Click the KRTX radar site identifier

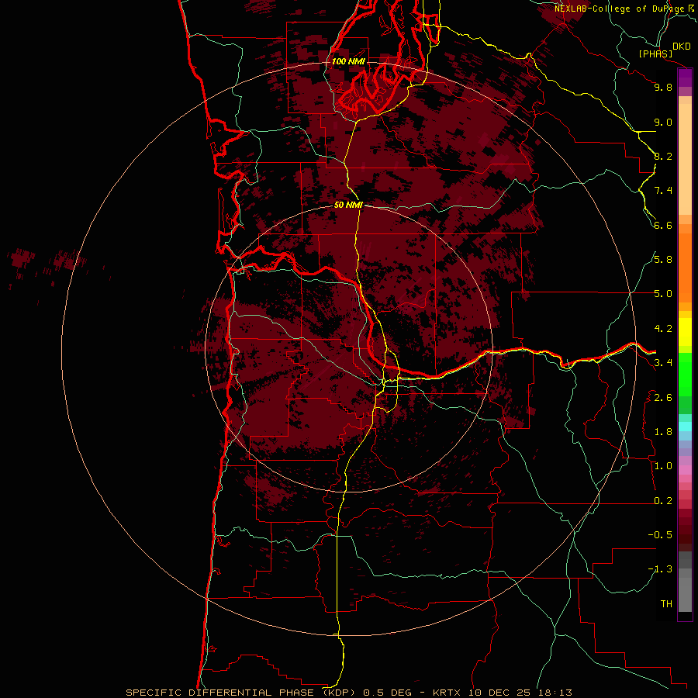point(447,693)
